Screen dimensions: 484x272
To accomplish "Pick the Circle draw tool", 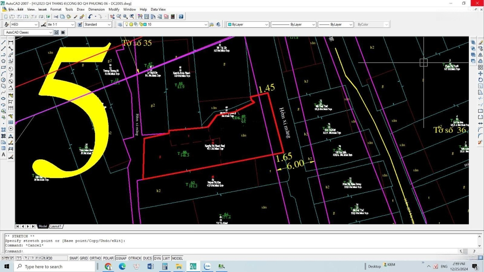I will click(x=4, y=80).
